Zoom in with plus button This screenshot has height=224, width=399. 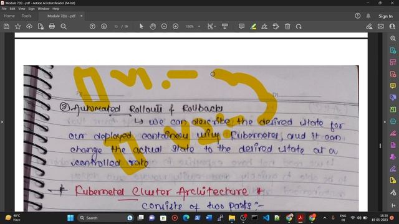coord(176,26)
